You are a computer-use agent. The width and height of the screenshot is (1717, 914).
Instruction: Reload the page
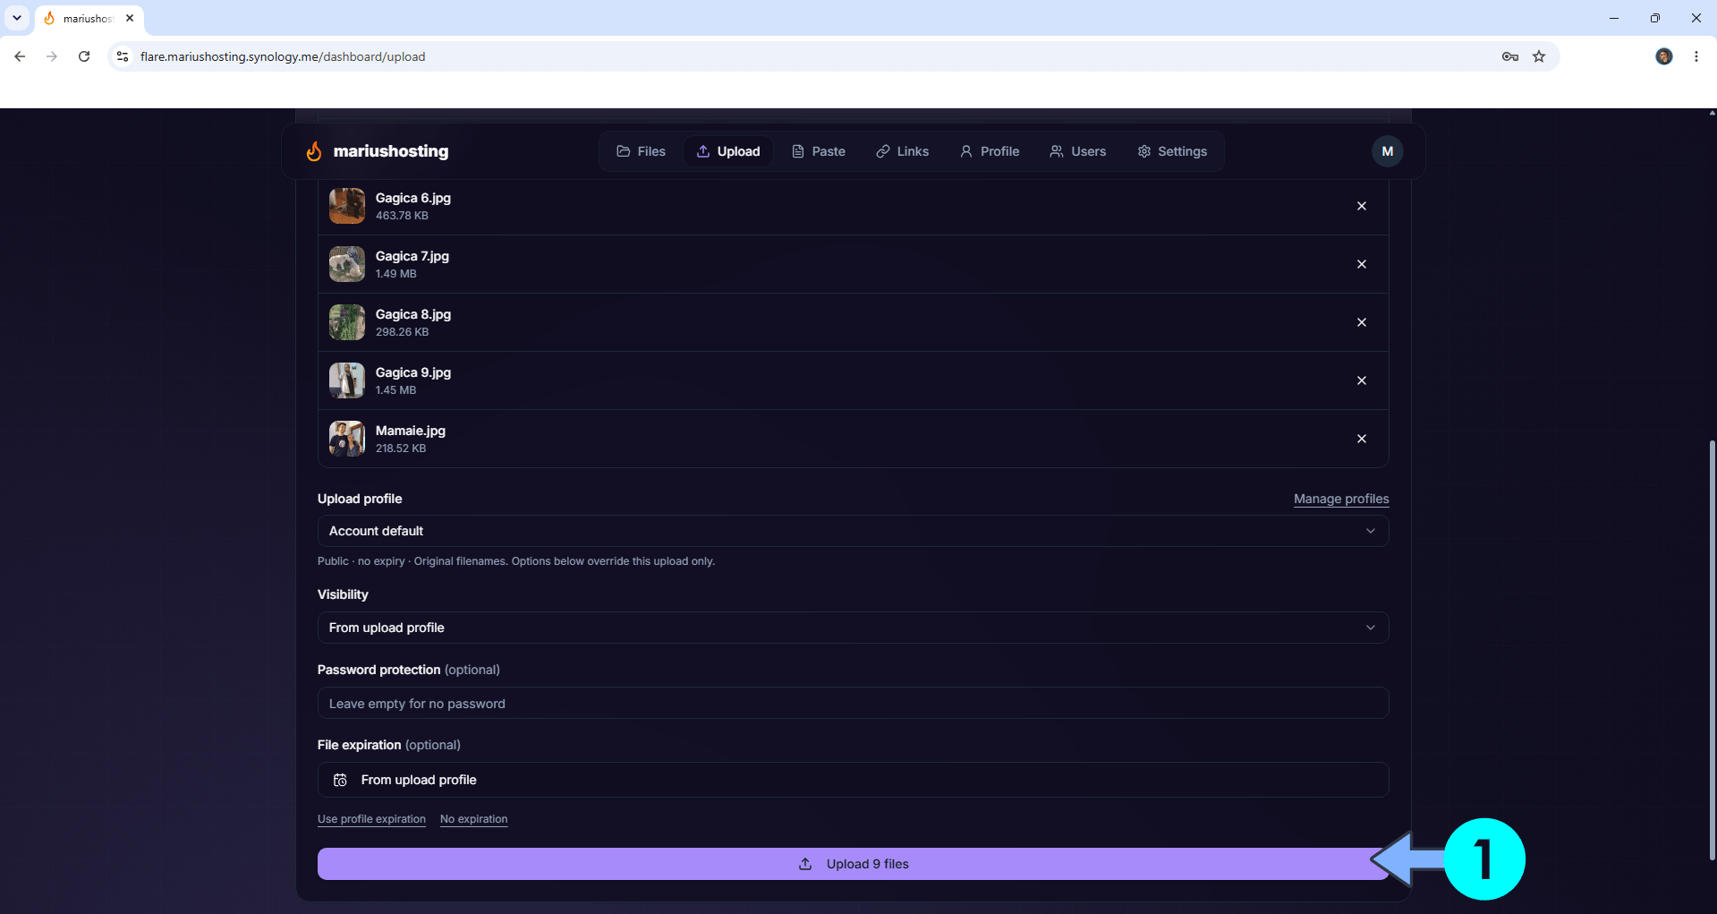pos(84,56)
